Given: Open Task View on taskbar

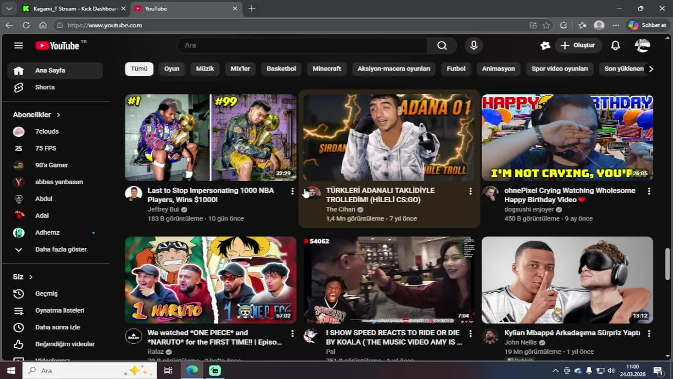Looking at the screenshot, I should coord(168,371).
